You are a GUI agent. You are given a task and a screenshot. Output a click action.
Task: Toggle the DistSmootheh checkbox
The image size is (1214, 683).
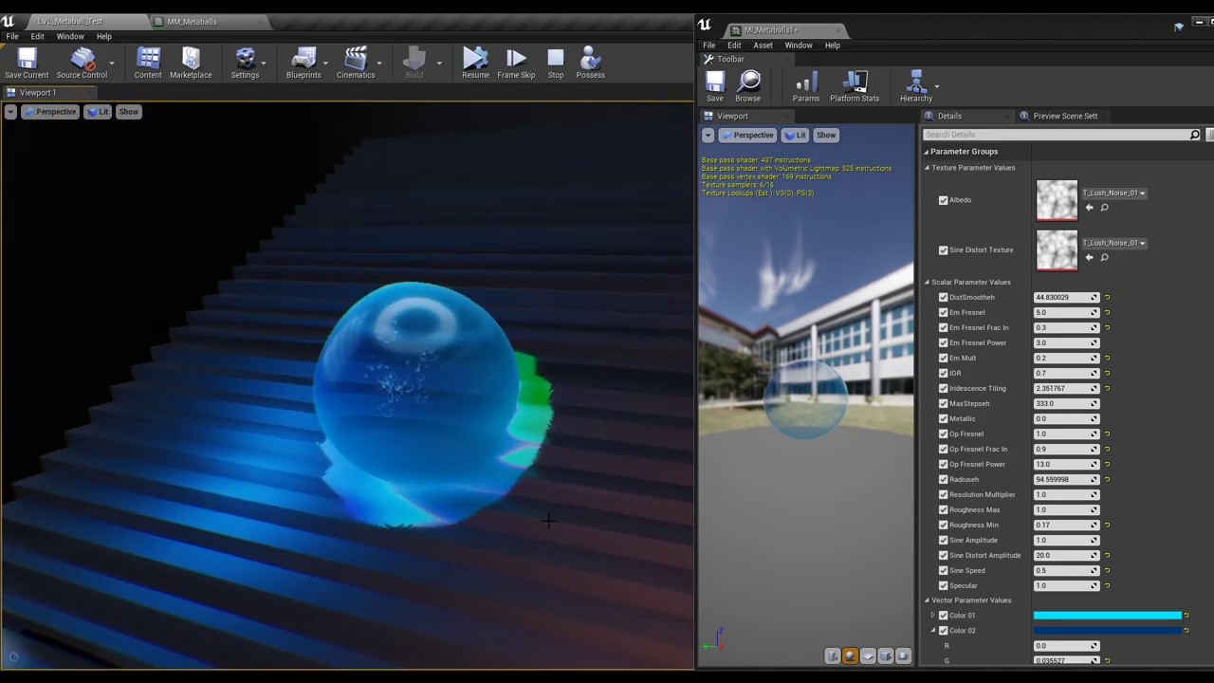point(943,298)
